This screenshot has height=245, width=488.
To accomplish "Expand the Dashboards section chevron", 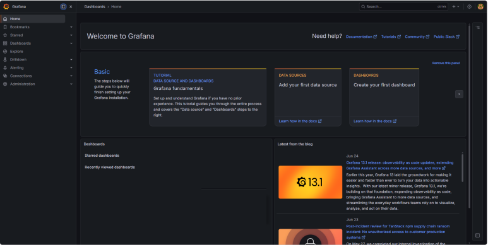I will [71, 43].
